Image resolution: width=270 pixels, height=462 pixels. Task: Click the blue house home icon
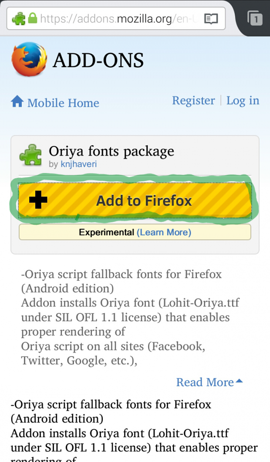coord(17,102)
